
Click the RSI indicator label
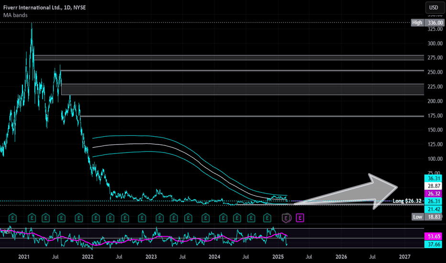click(x=6, y=231)
